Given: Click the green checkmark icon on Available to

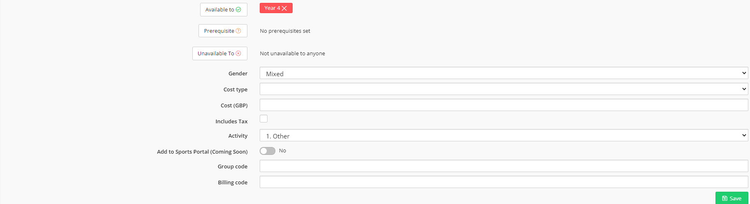Looking at the screenshot, I should [238, 9].
